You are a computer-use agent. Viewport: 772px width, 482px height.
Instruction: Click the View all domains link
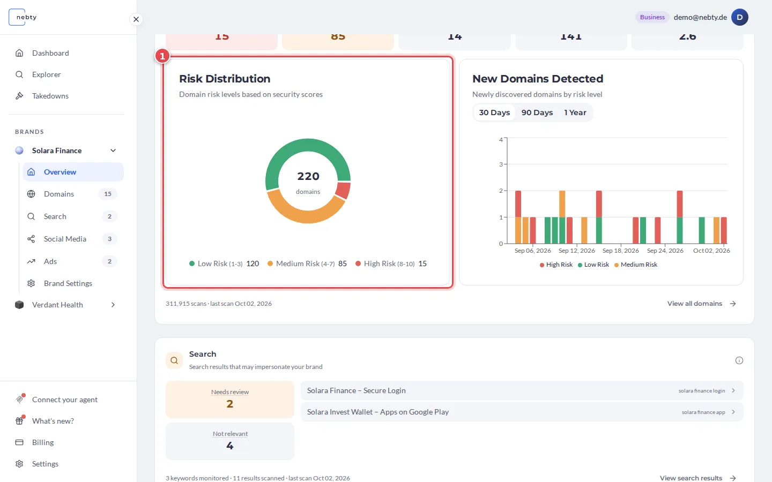(702, 304)
